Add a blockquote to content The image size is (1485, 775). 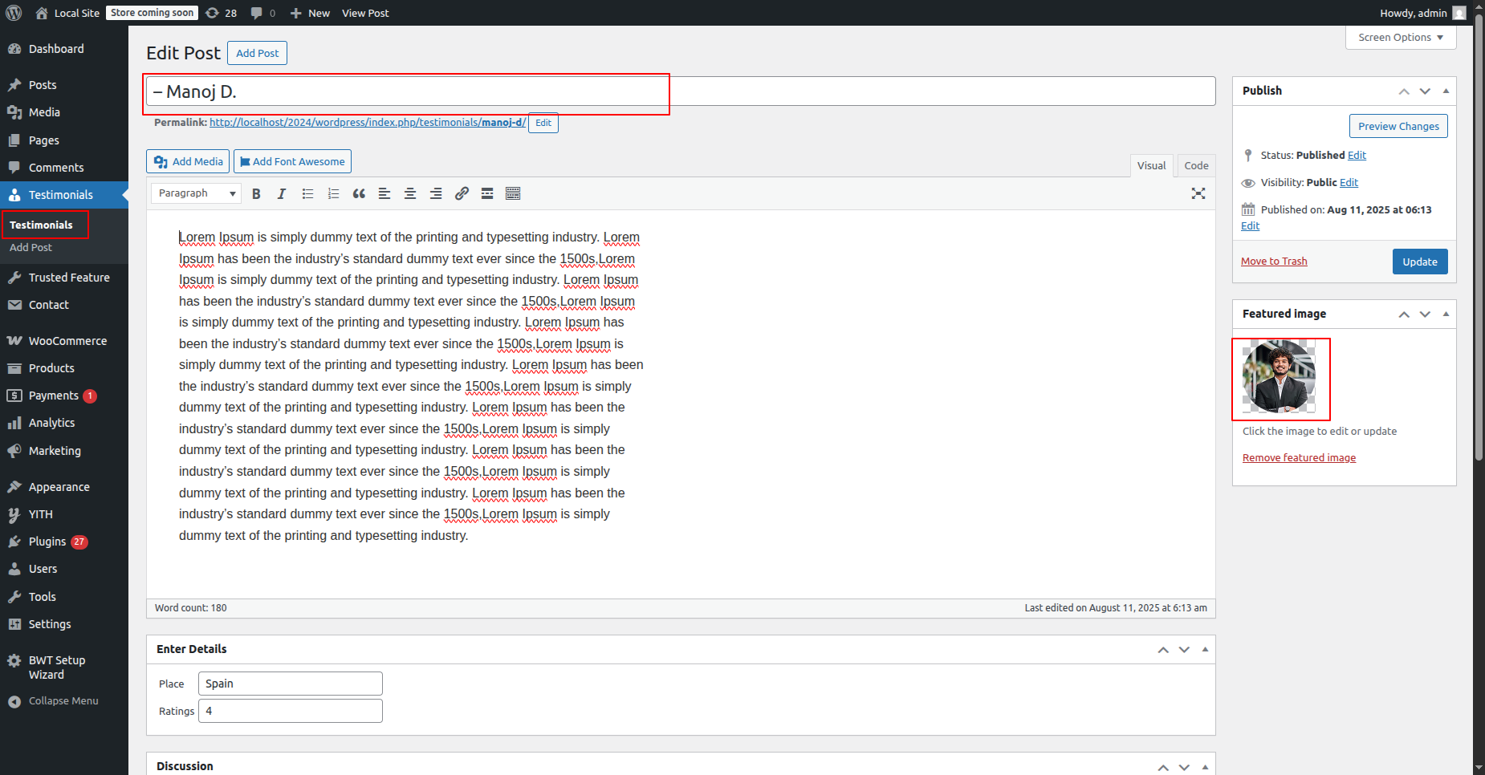pyautogui.click(x=359, y=193)
